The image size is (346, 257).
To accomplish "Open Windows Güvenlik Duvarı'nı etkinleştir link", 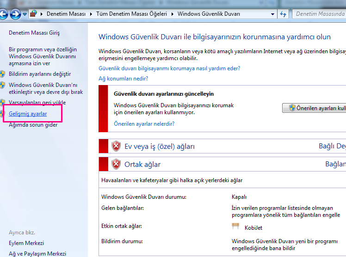I will [x=46, y=88].
